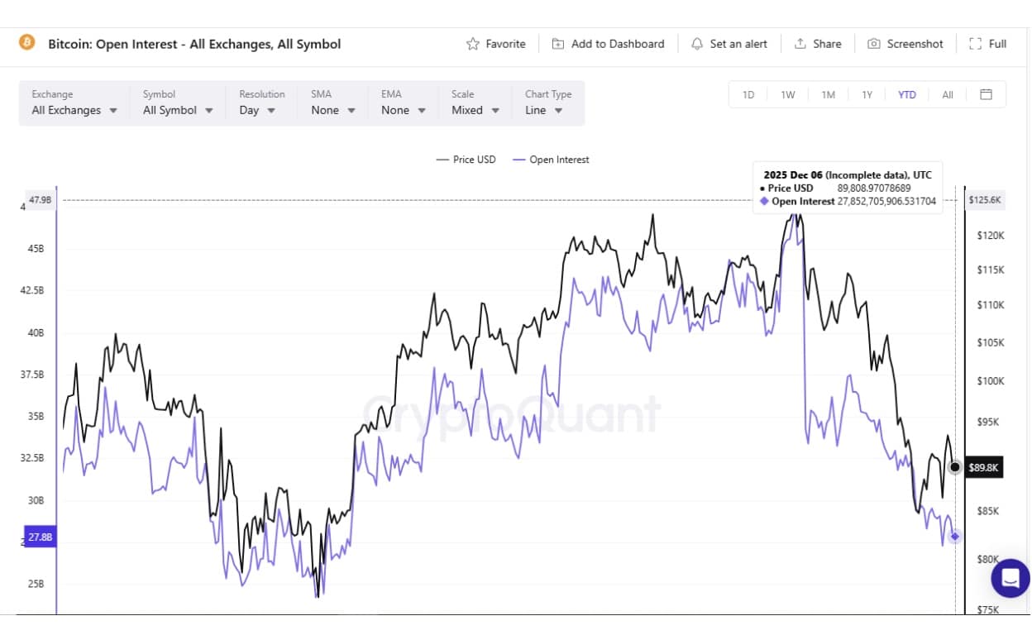Open the Exchange dropdown
This screenshot has height=635, width=1032.
73,109
